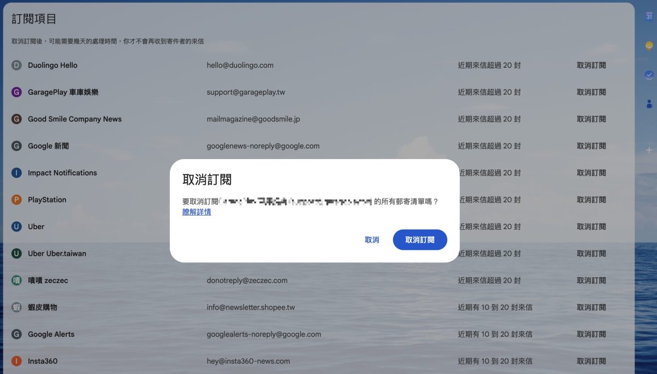Open Google Calendar in side panel
The width and height of the screenshot is (657, 374).
coord(649,16)
